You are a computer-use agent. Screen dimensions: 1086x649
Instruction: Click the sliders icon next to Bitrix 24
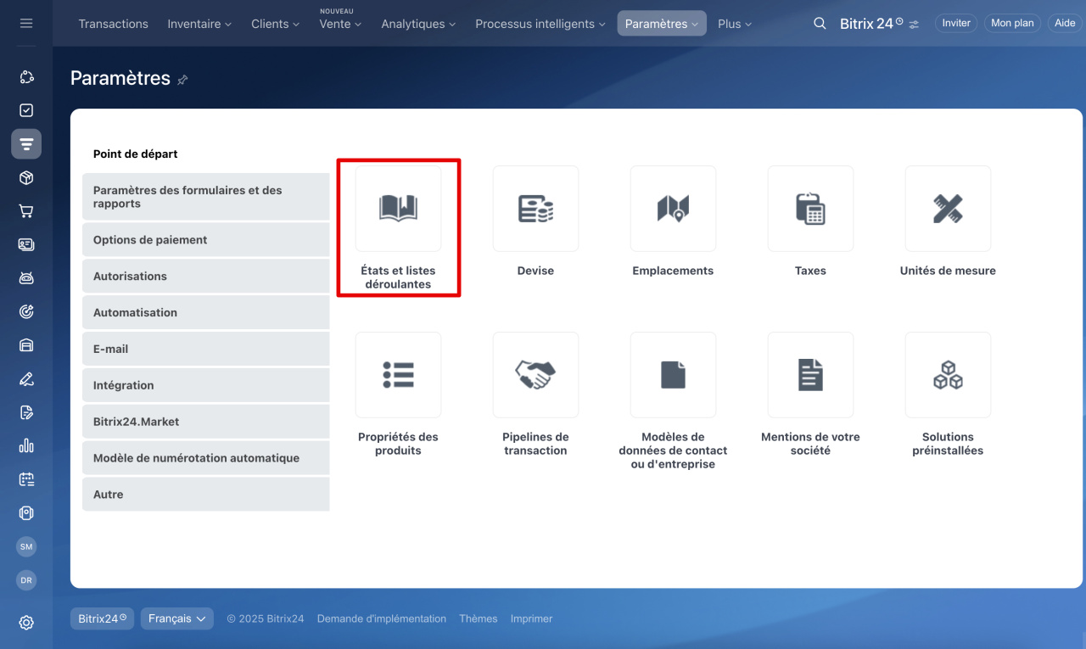(x=914, y=25)
